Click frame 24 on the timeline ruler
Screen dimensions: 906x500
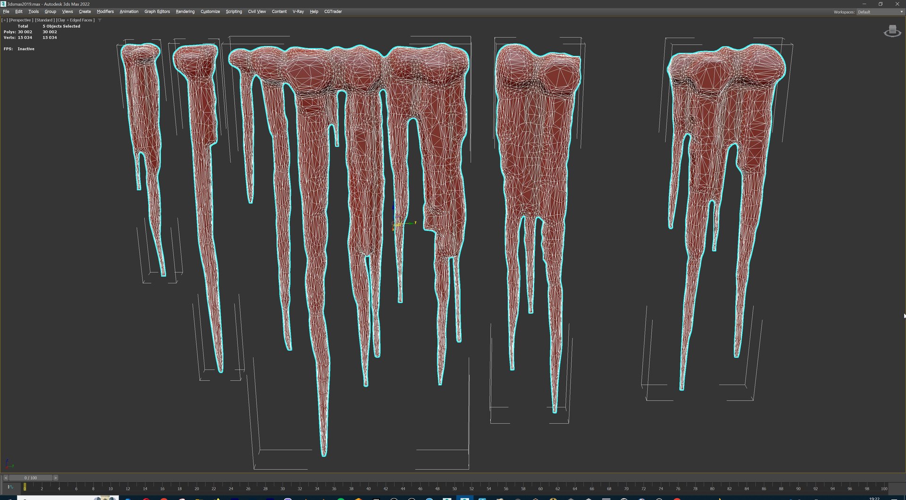[x=231, y=488]
